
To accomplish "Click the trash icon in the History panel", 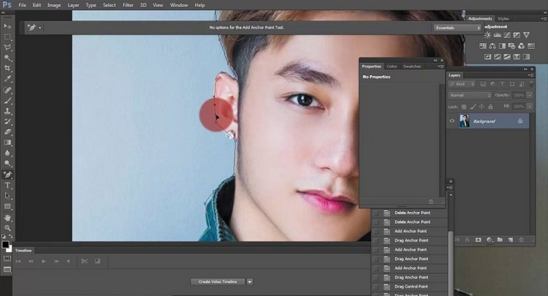I will pos(431,201).
